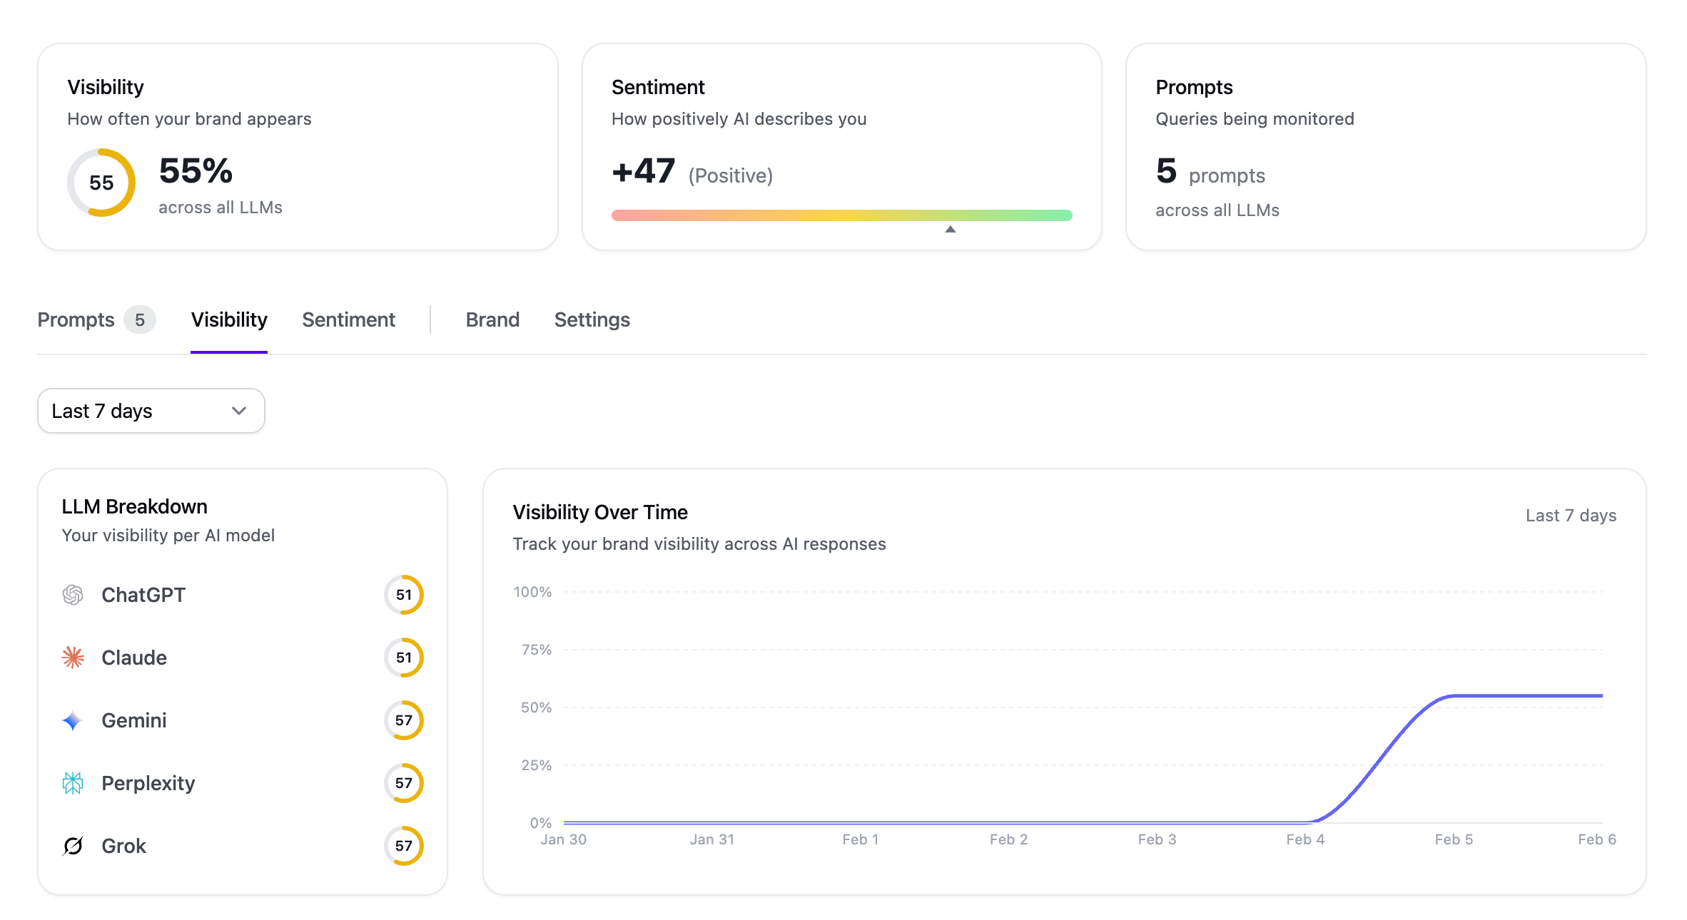Click the sentiment indicator triangle marker
This screenshot has width=1687, height=920.
coord(951,229)
